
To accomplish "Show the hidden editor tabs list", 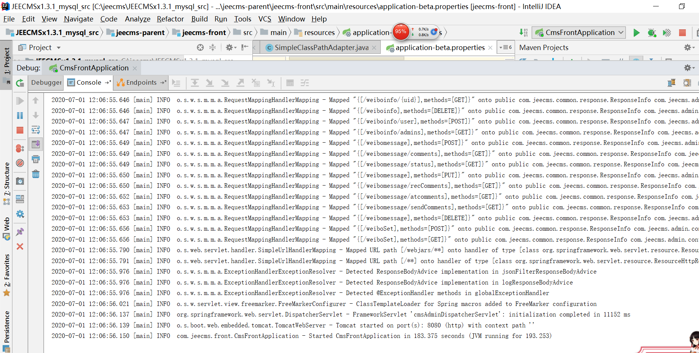I will [x=505, y=47].
